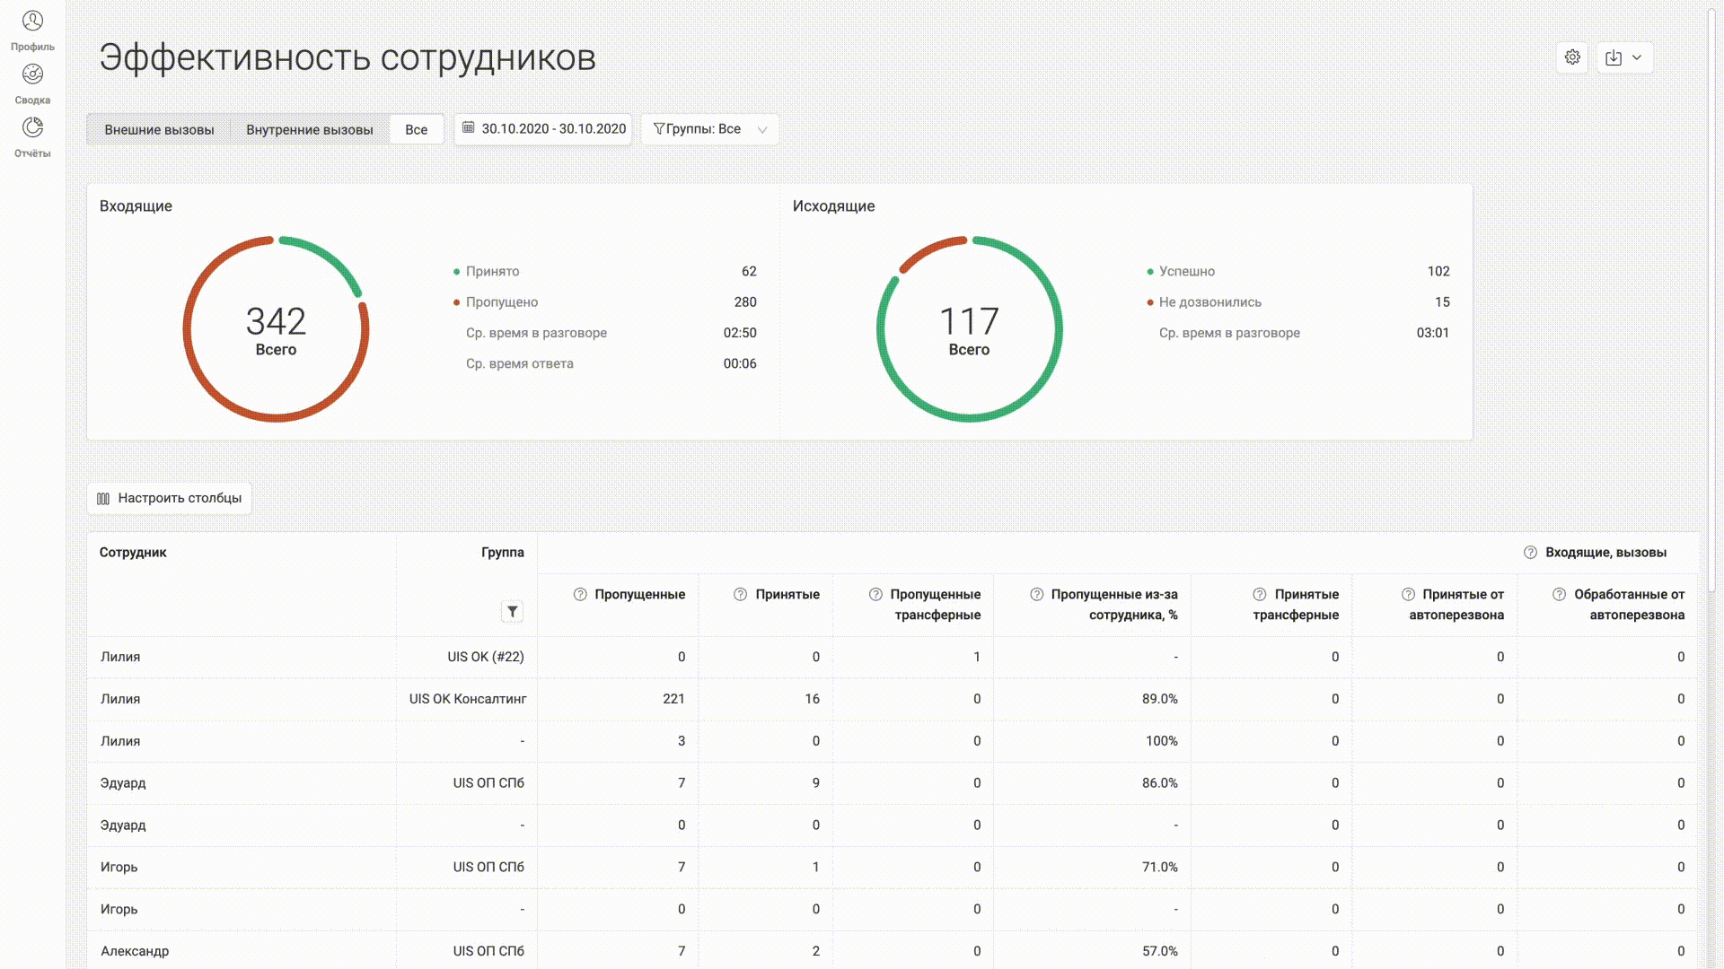Click help icon next to Пропущенные column
This screenshot has height=969, width=1724.
click(580, 595)
